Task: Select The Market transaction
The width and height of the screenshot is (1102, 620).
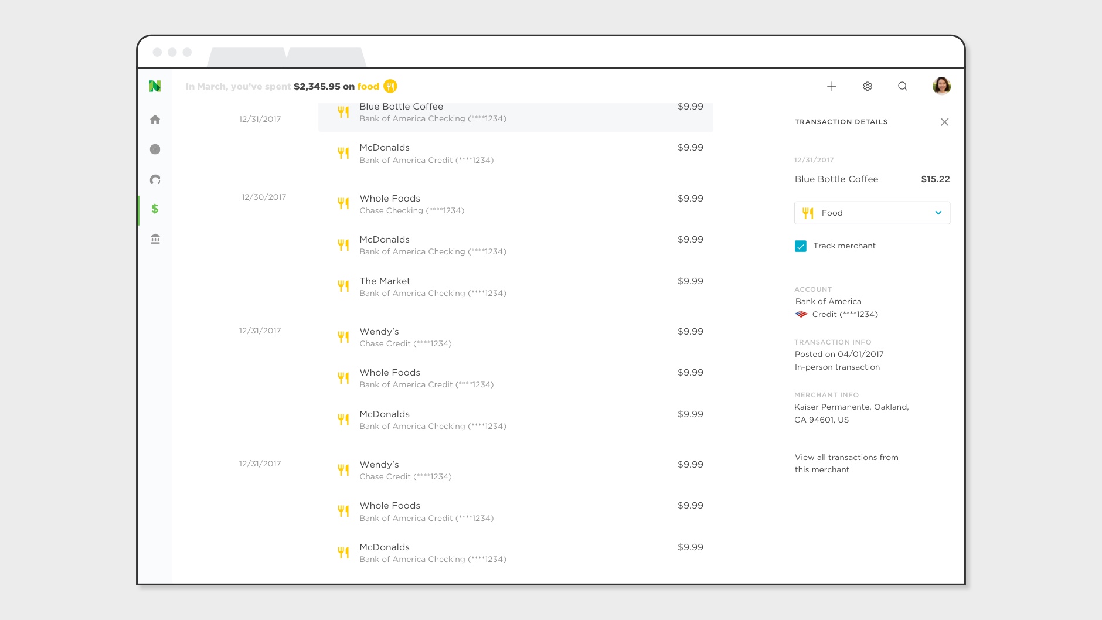Action: 516,287
